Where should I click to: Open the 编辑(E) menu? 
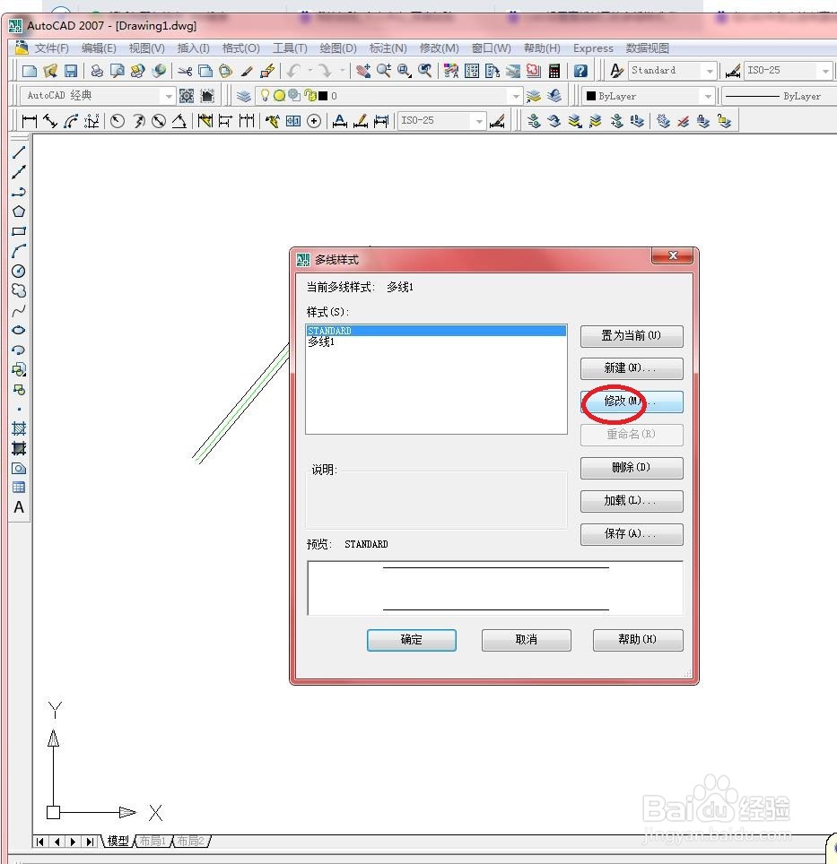[99, 48]
